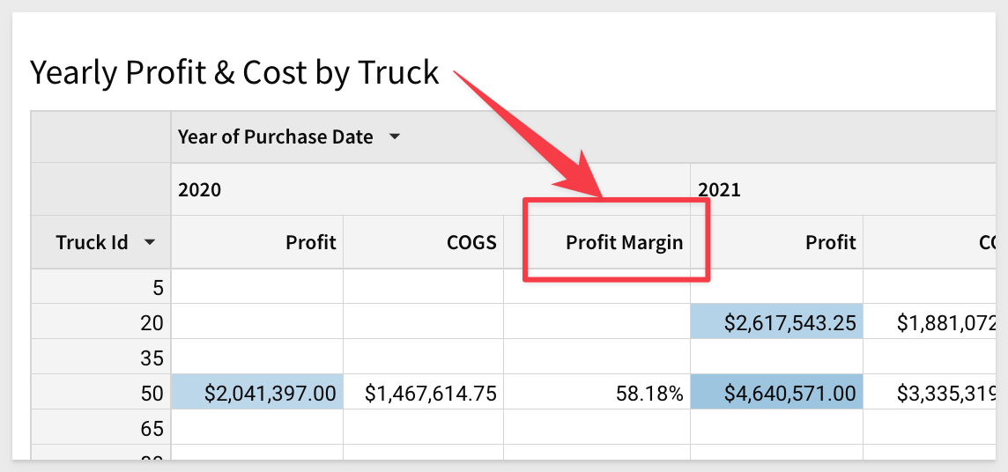Select the Truck Id 50 row label
This screenshot has height=472, width=1008.
click(152, 394)
